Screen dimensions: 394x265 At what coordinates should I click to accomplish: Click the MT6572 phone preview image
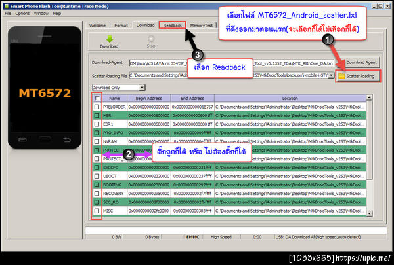pos(45,87)
